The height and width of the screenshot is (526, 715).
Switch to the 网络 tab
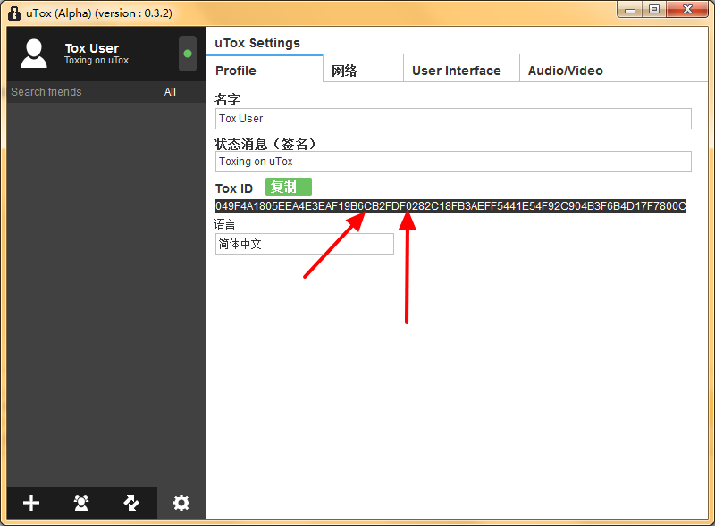point(364,69)
